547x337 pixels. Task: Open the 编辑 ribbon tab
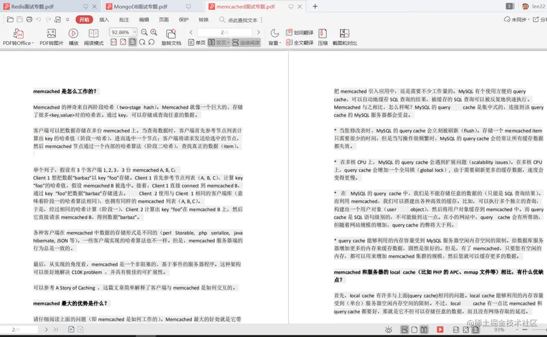pos(144,20)
